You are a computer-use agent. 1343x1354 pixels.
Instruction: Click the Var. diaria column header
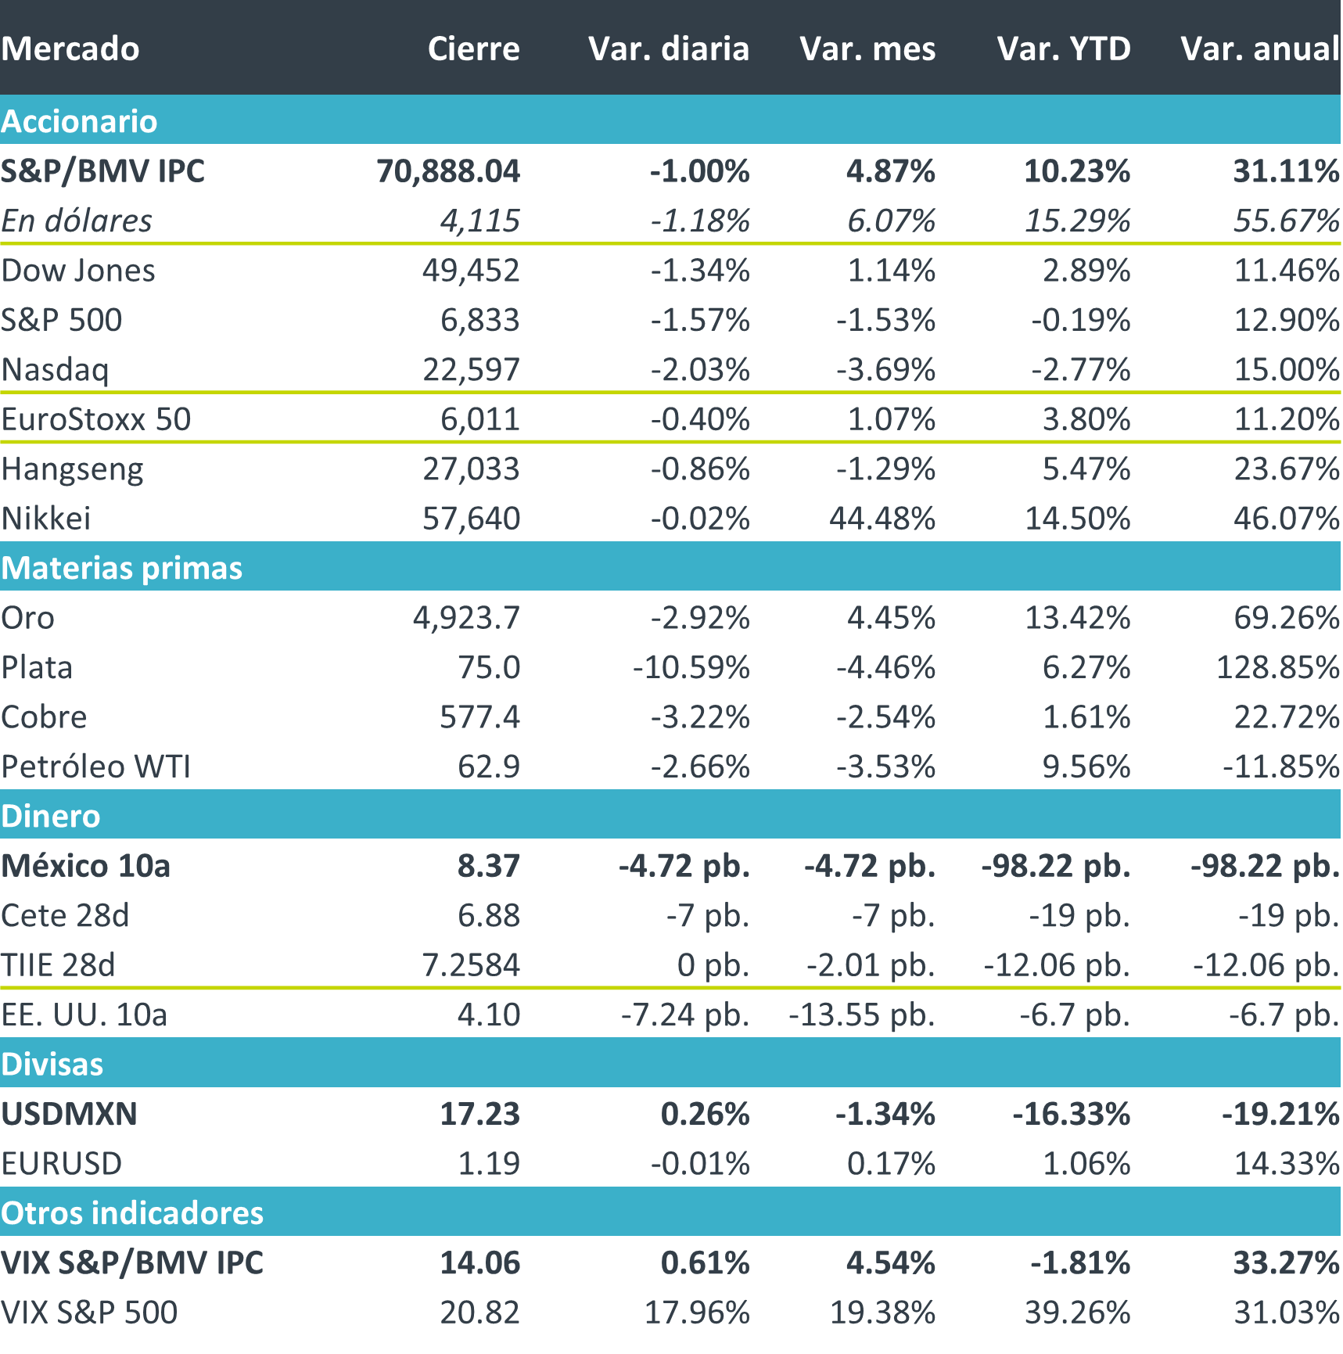[669, 48]
